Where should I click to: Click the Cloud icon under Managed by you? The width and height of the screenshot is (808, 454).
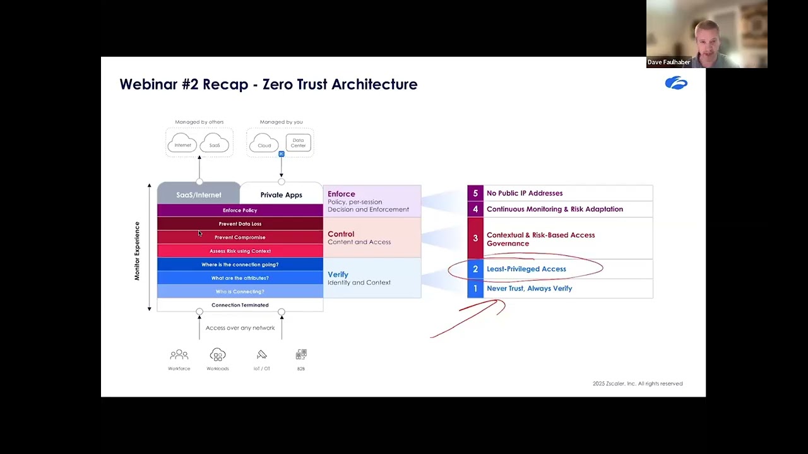pyautogui.click(x=264, y=143)
